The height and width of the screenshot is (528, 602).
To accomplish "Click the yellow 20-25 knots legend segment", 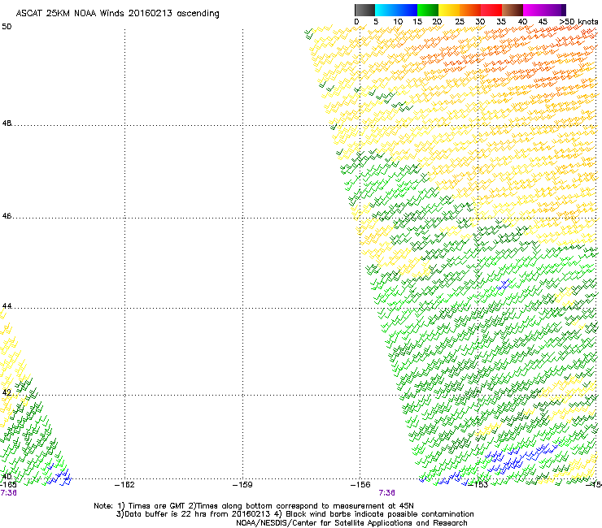I will 449,10.
